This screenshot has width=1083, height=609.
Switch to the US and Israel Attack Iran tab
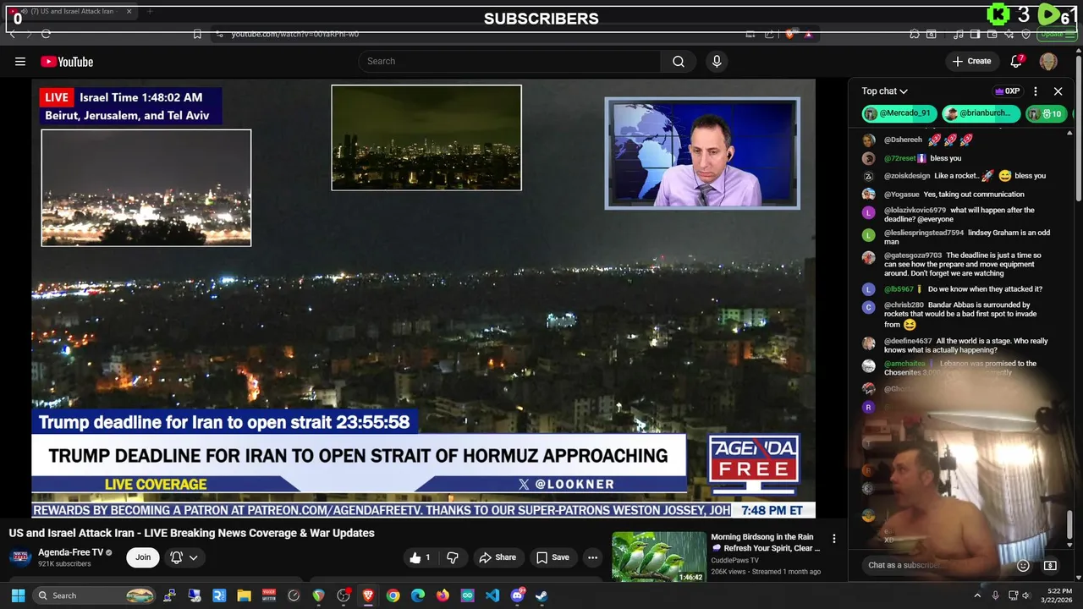click(71, 12)
